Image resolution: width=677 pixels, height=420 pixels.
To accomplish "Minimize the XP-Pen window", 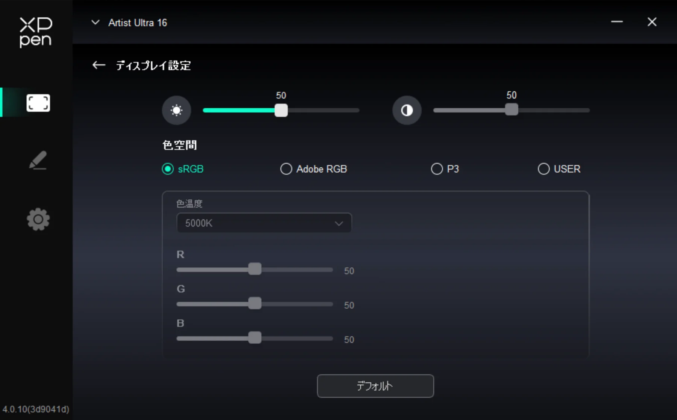I will (617, 22).
